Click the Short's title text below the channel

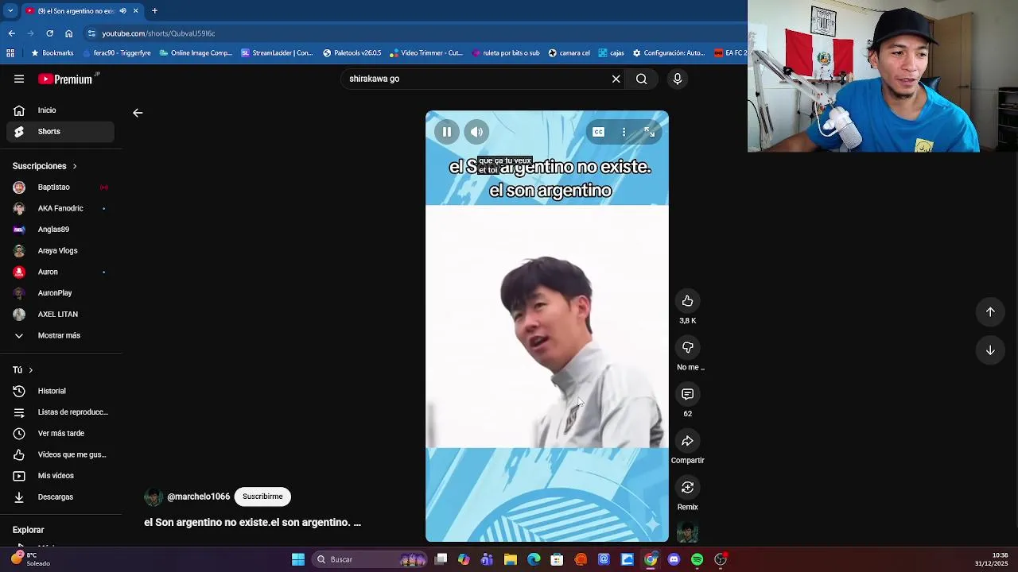tap(252, 523)
